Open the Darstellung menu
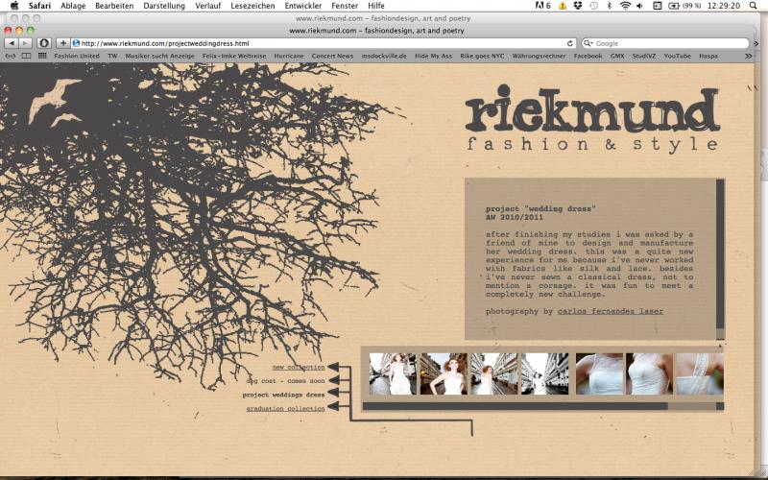 (166, 6)
